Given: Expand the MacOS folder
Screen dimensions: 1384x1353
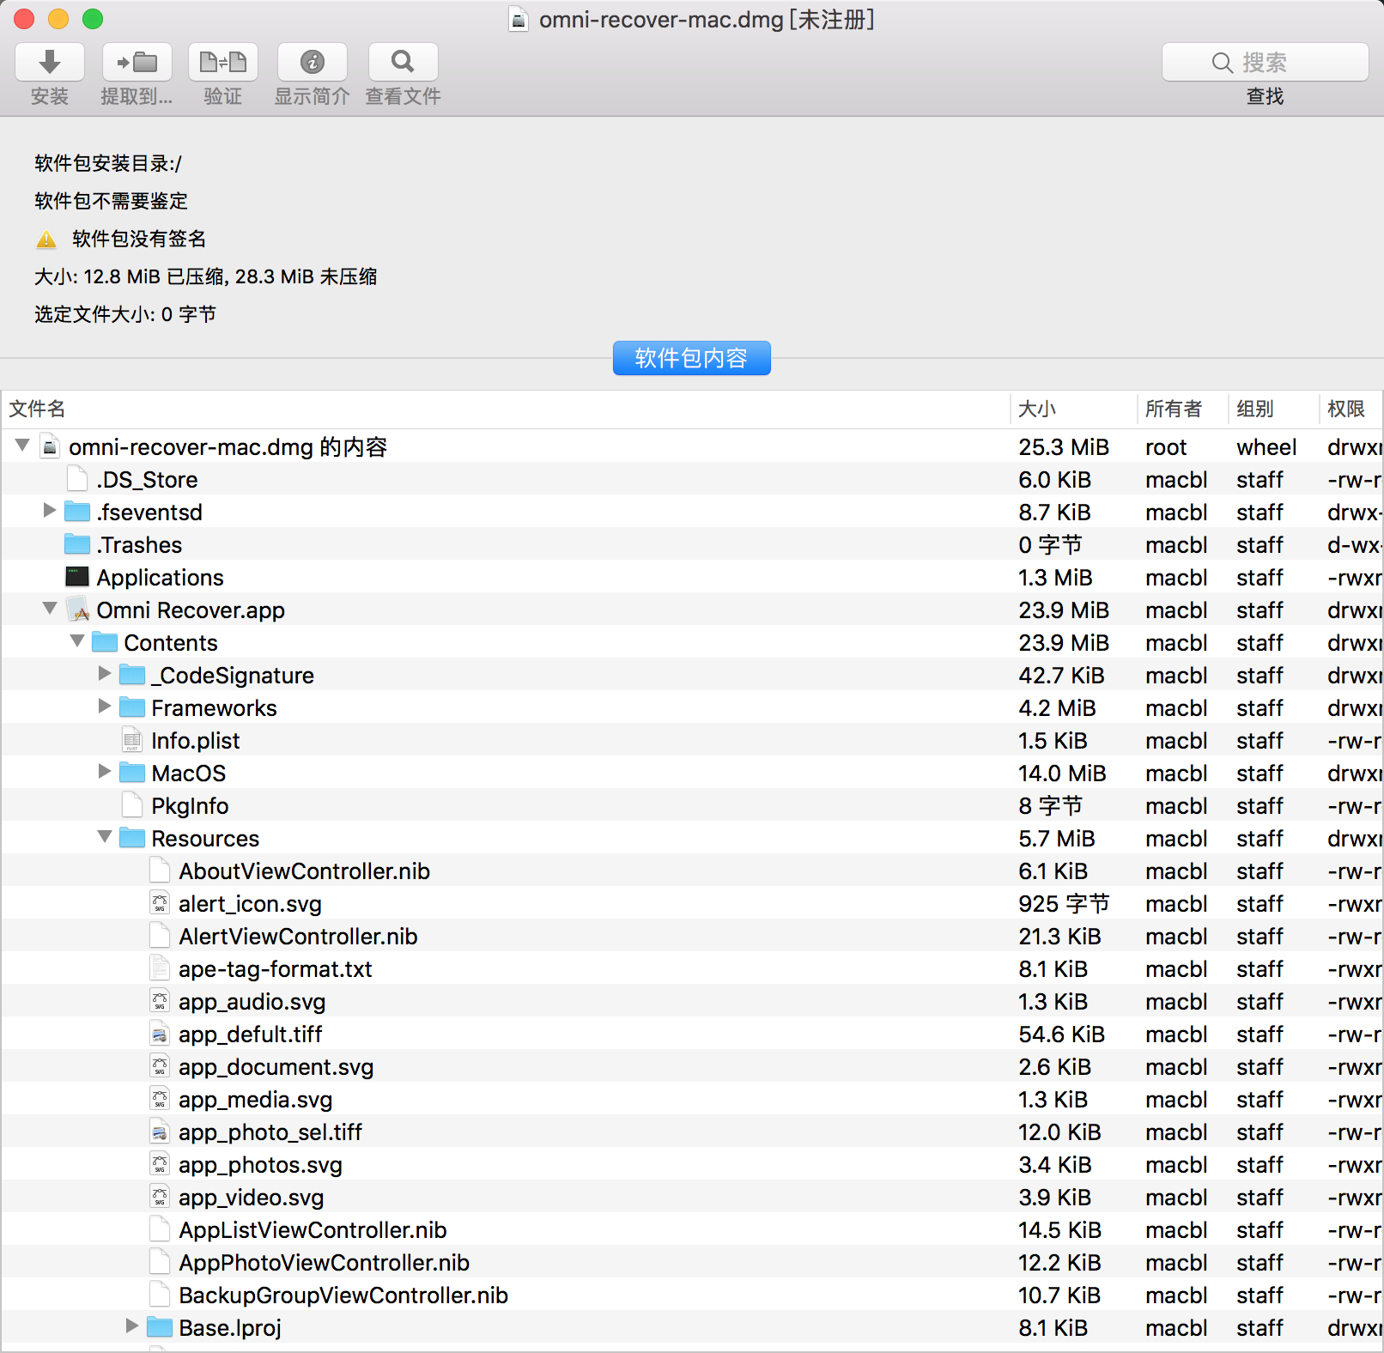Looking at the screenshot, I should pyautogui.click(x=105, y=772).
